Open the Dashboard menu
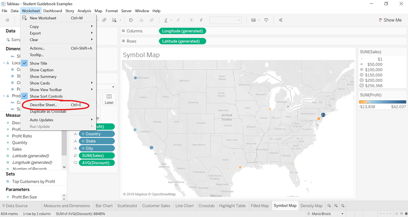 (53, 11)
